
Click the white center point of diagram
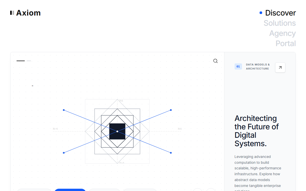[x=117, y=131]
